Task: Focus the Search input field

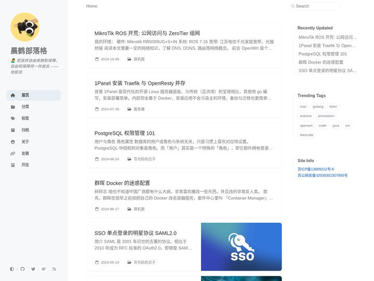Action: pos(315,6)
